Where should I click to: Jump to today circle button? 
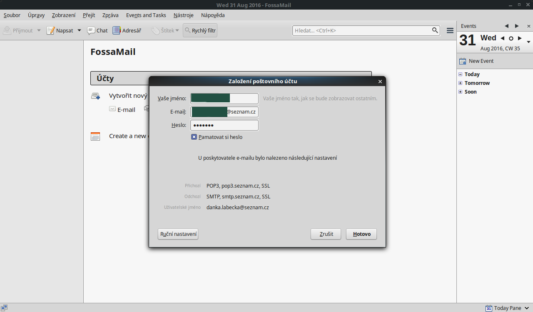tap(511, 38)
